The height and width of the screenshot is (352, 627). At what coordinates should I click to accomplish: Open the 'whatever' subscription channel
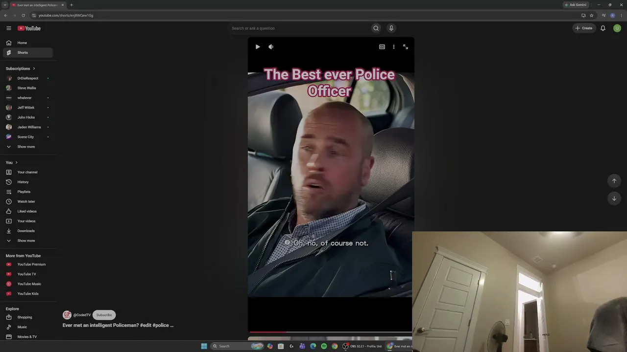(x=28, y=98)
